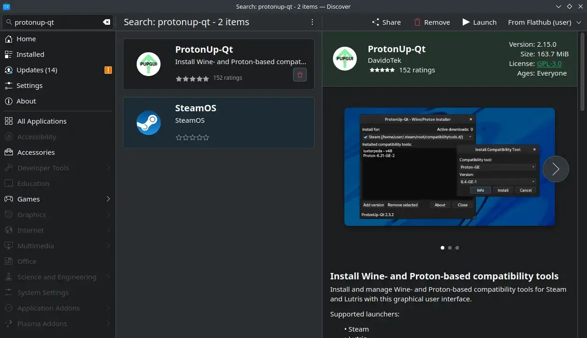
Task: Click the Accessories briefcase icon
Action: click(x=8, y=153)
